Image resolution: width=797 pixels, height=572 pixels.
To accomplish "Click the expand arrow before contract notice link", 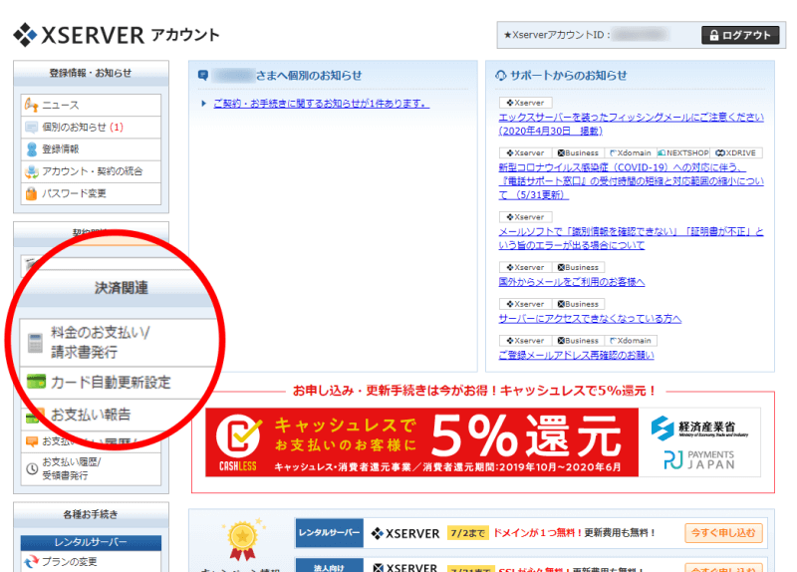I will [x=204, y=104].
